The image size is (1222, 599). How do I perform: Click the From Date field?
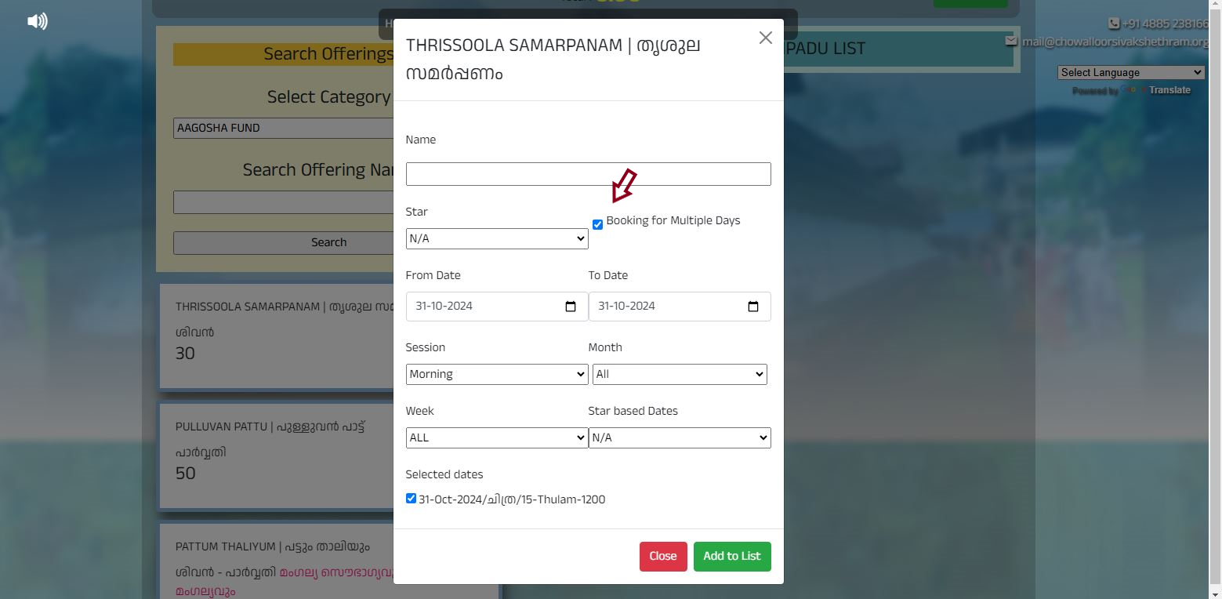[497, 307]
